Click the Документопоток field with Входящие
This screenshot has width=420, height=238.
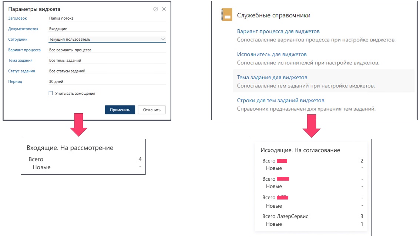(107, 29)
